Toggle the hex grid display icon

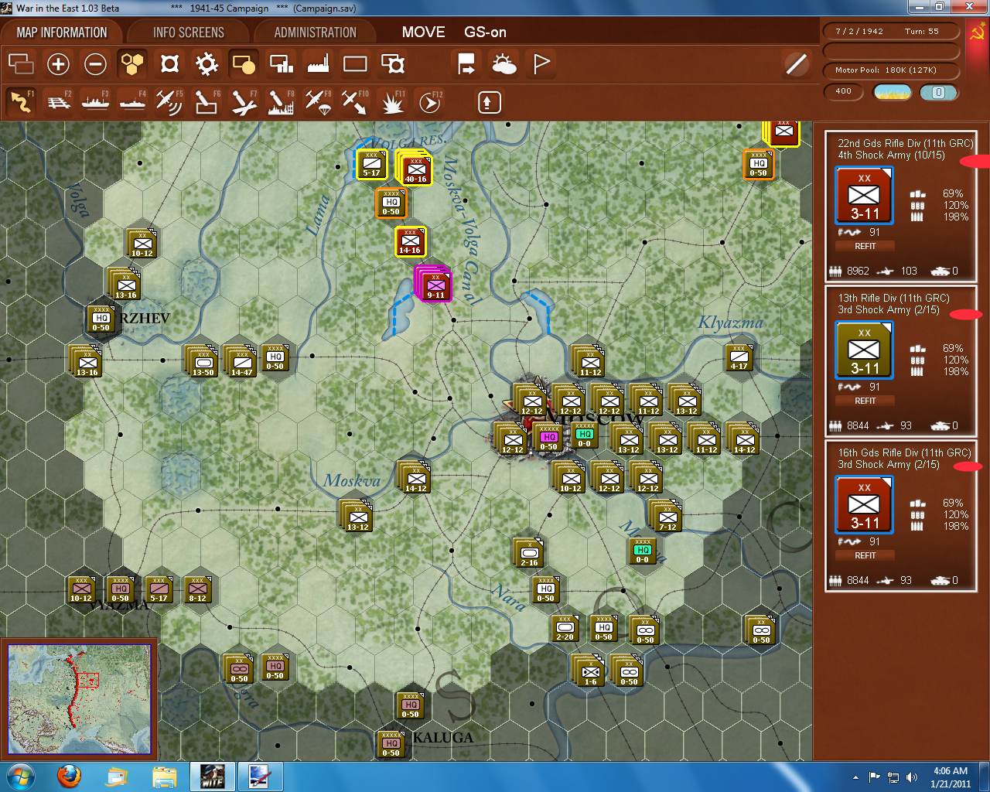pyautogui.click(x=132, y=63)
